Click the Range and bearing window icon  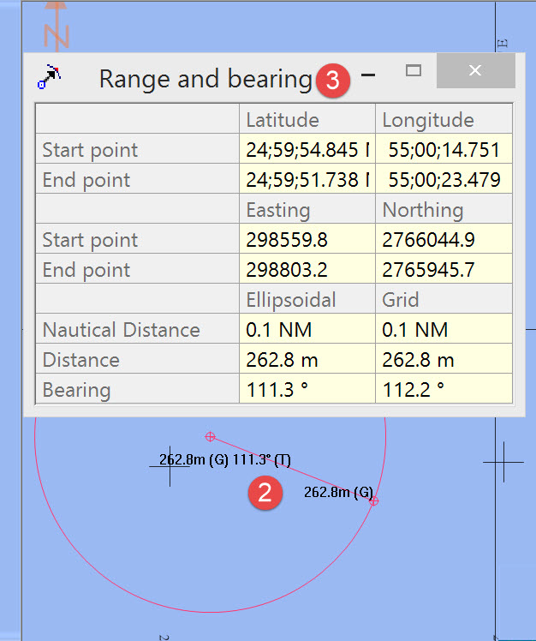click(50, 78)
